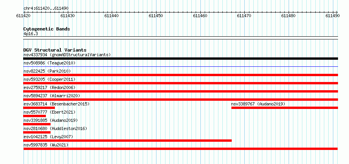Click ruler position 611430

[68, 16]
